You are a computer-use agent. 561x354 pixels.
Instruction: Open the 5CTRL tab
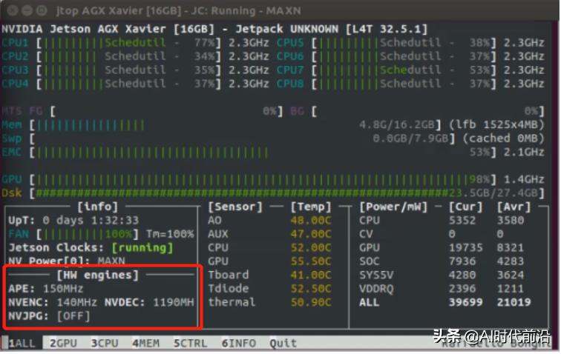[190, 344]
